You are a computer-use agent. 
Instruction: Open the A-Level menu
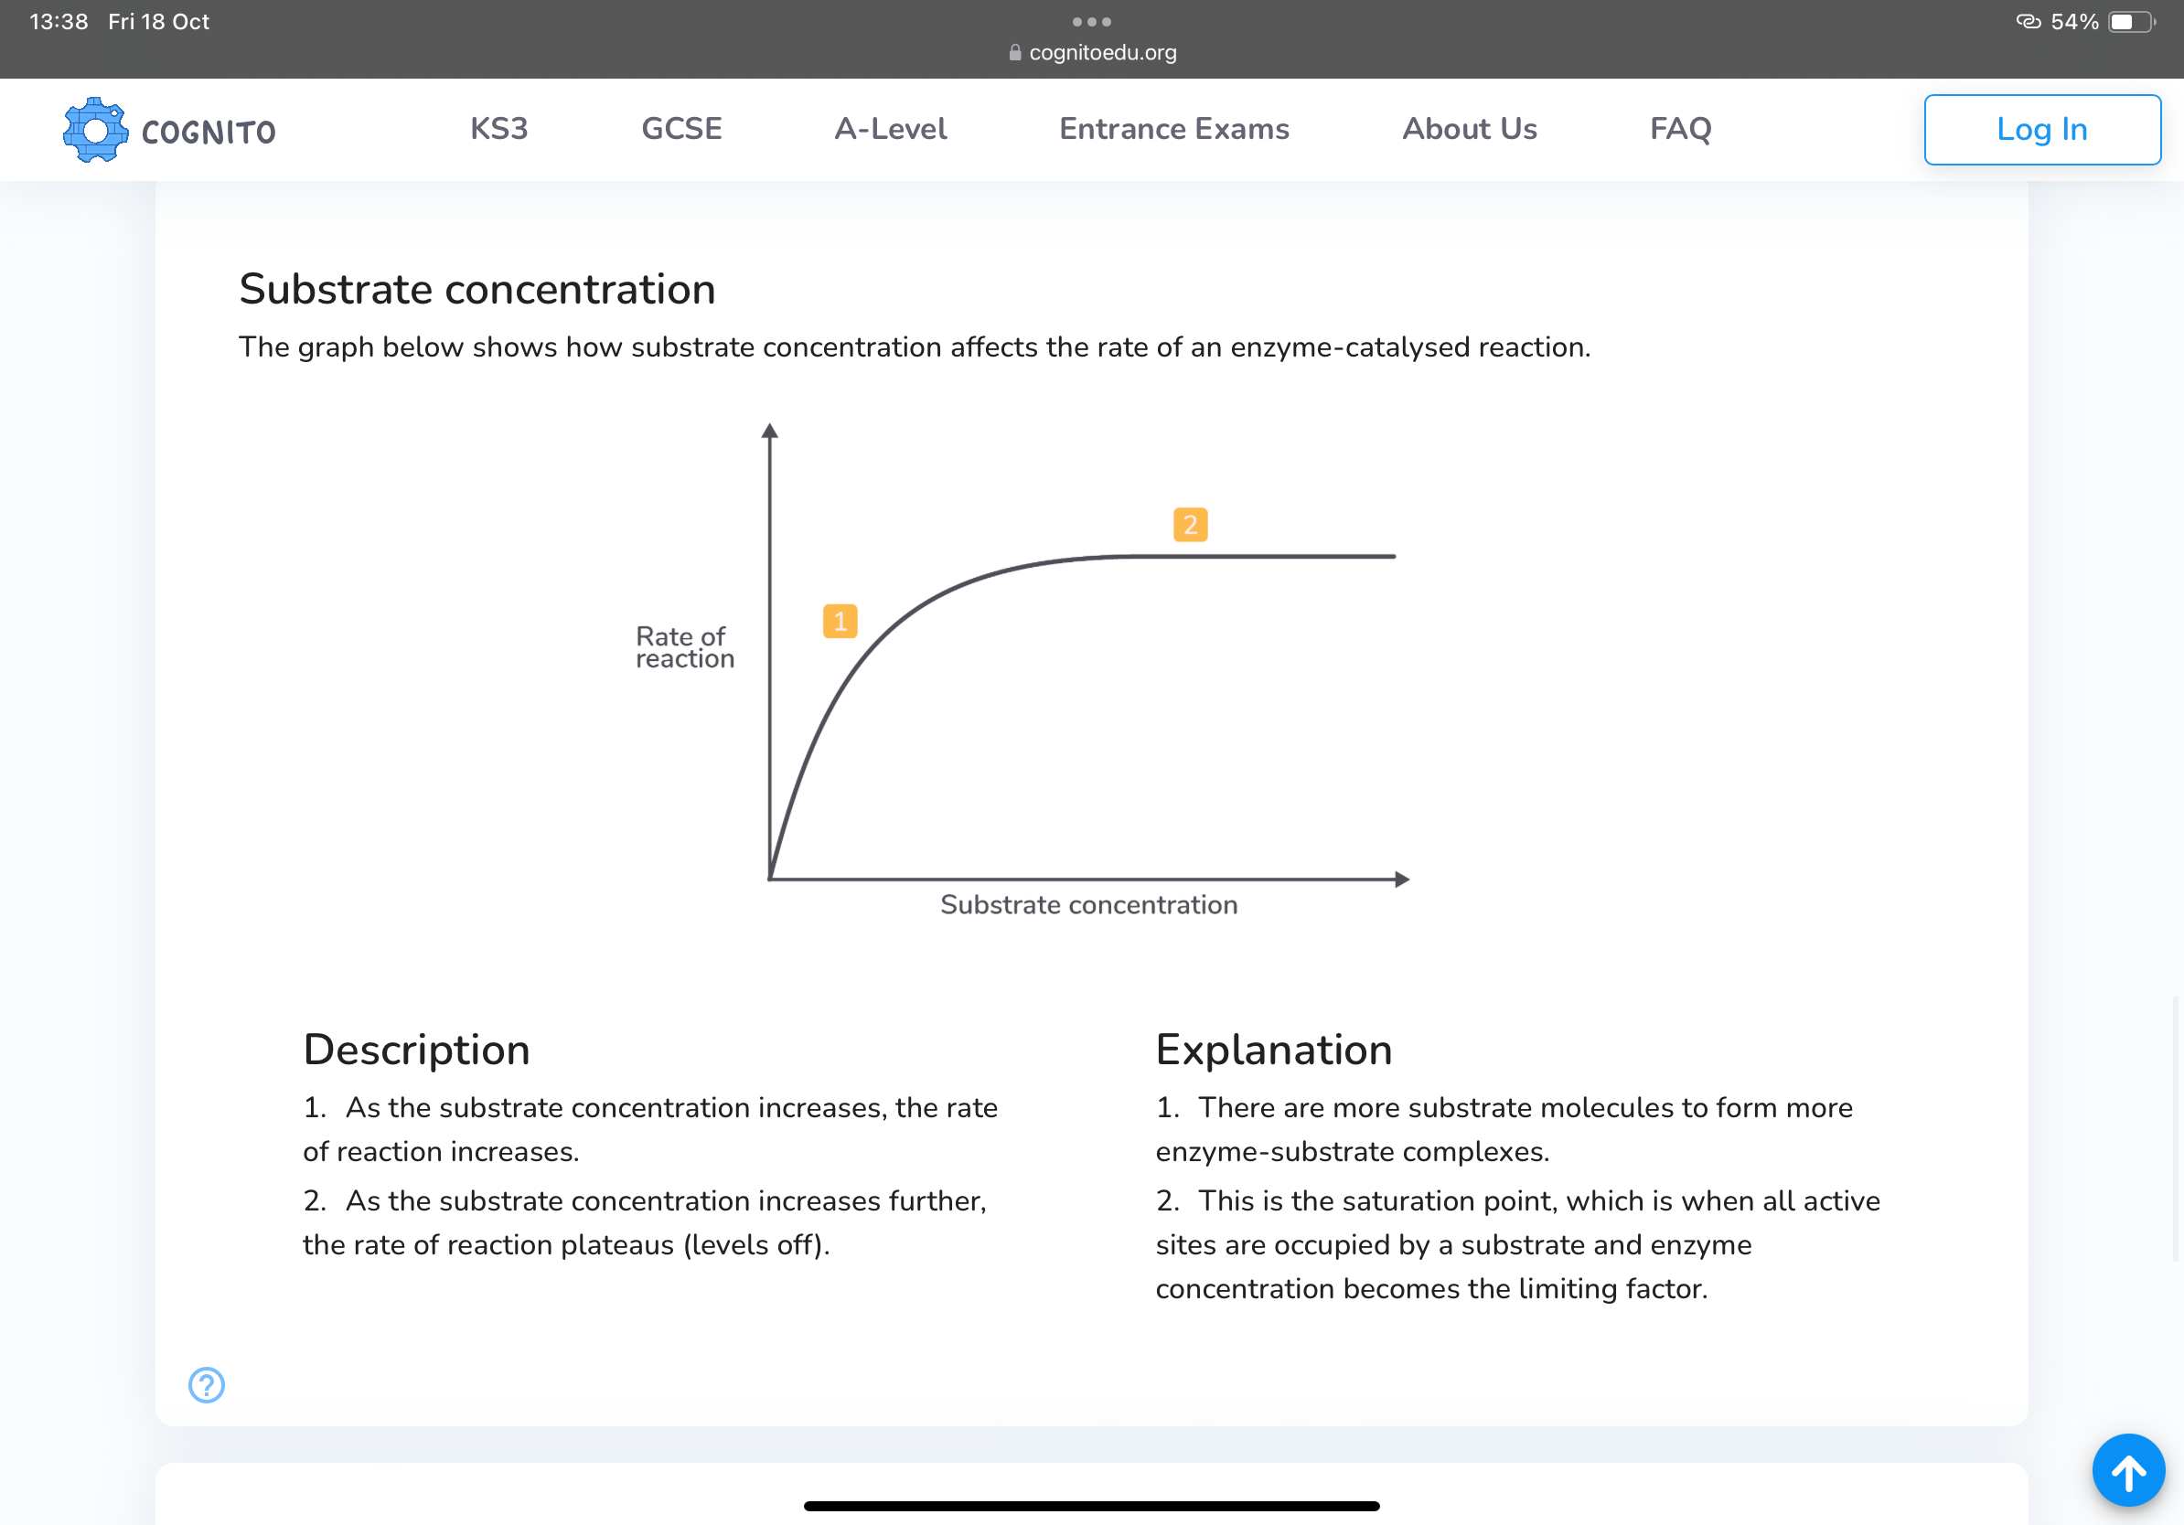(891, 128)
